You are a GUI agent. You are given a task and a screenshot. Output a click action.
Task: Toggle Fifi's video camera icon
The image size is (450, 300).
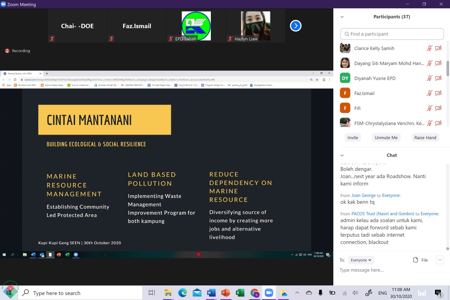coord(438,108)
